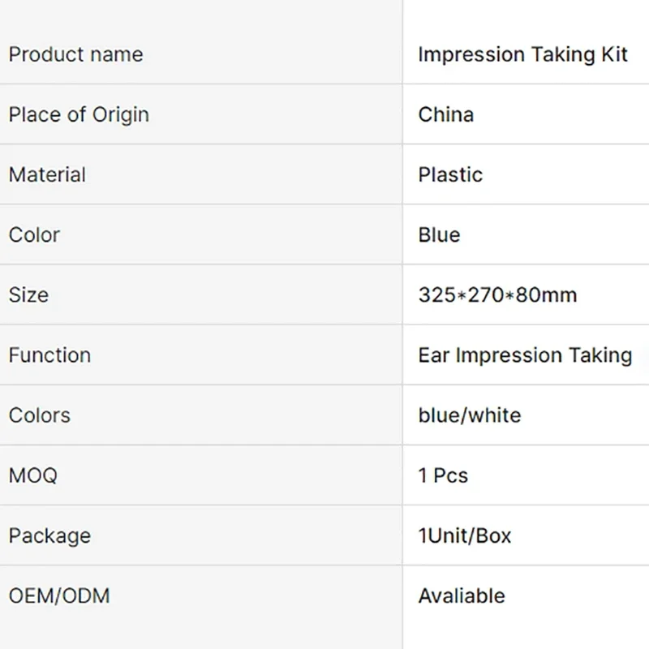The image size is (649, 649).
Task: Click the Package label
Action: point(49,536)
